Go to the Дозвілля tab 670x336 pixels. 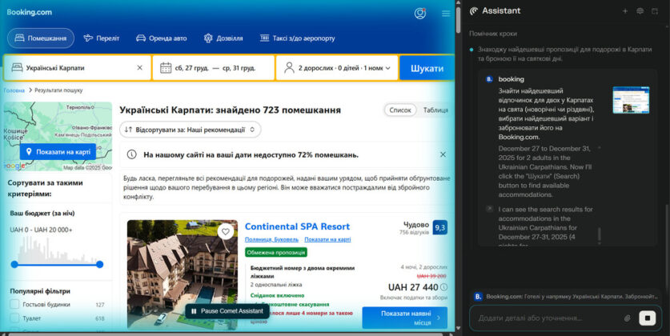pyautogui.click(x=223, y=38)
